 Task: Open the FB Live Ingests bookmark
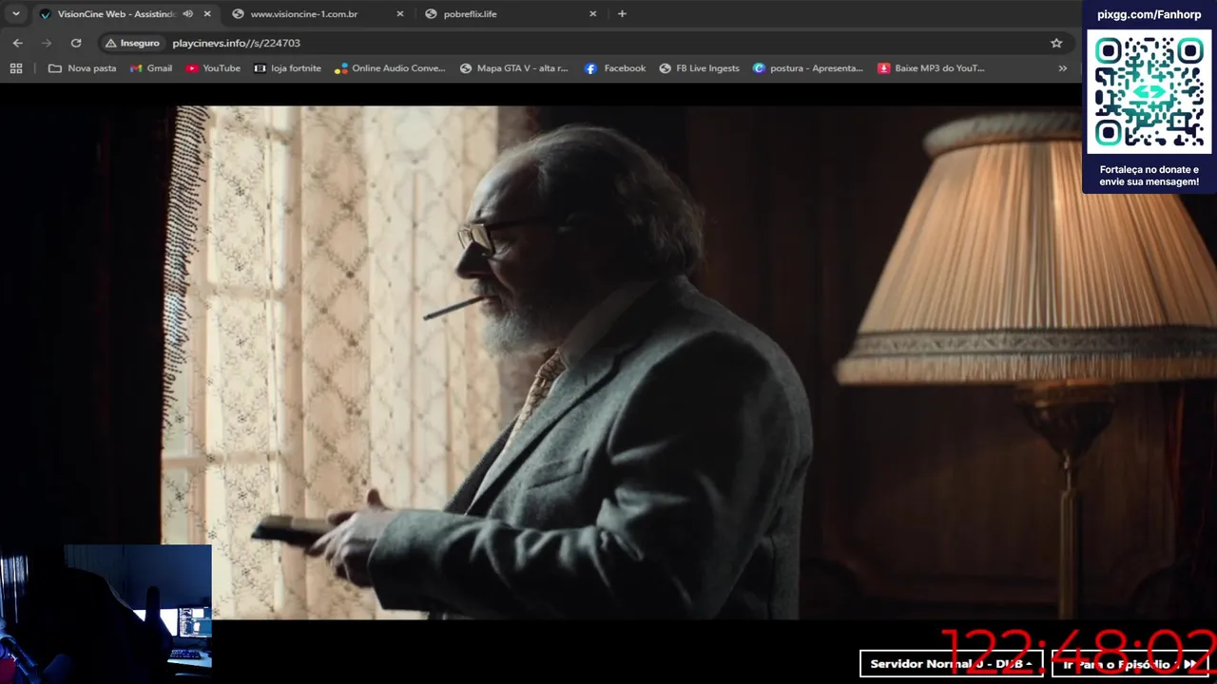699,68
